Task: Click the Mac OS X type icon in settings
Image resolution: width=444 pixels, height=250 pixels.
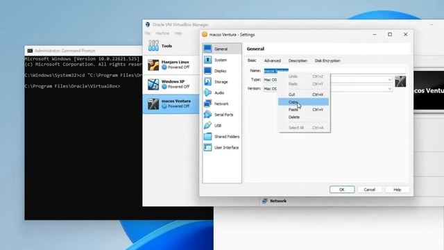Action: coord(400,82)
